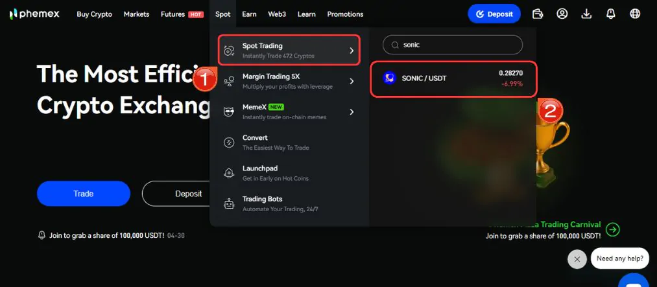Click 'Multiply your profits with leverage' subtitle

coord(287,87)
